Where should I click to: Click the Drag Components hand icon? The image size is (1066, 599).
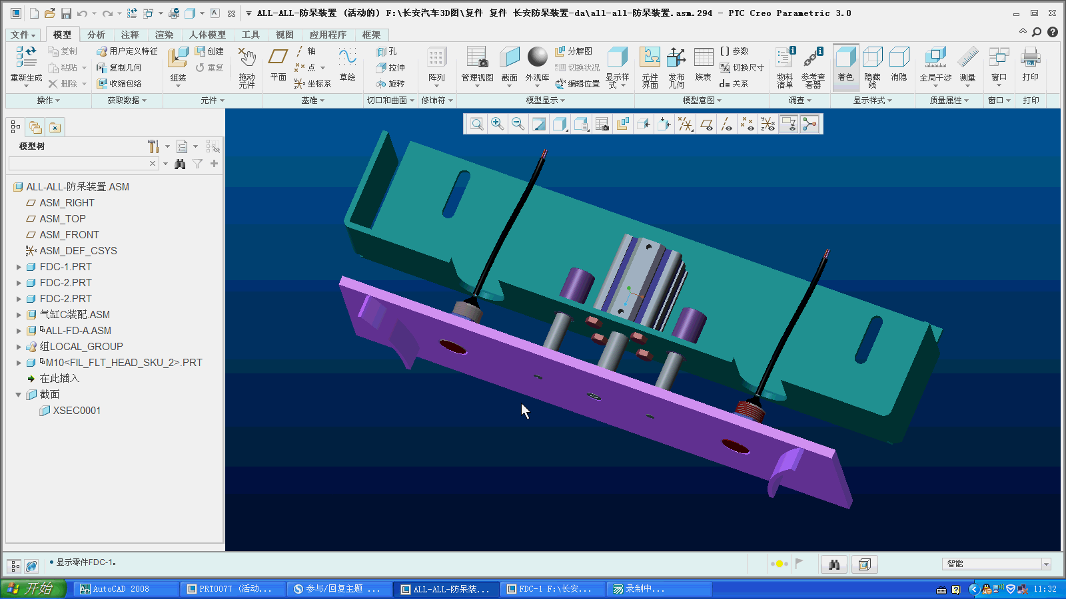247,59
